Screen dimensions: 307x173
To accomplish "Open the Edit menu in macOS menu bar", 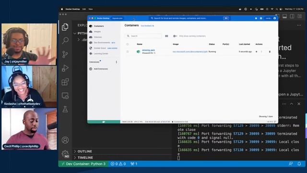I will pyautogui.click(x=84, y=9).
